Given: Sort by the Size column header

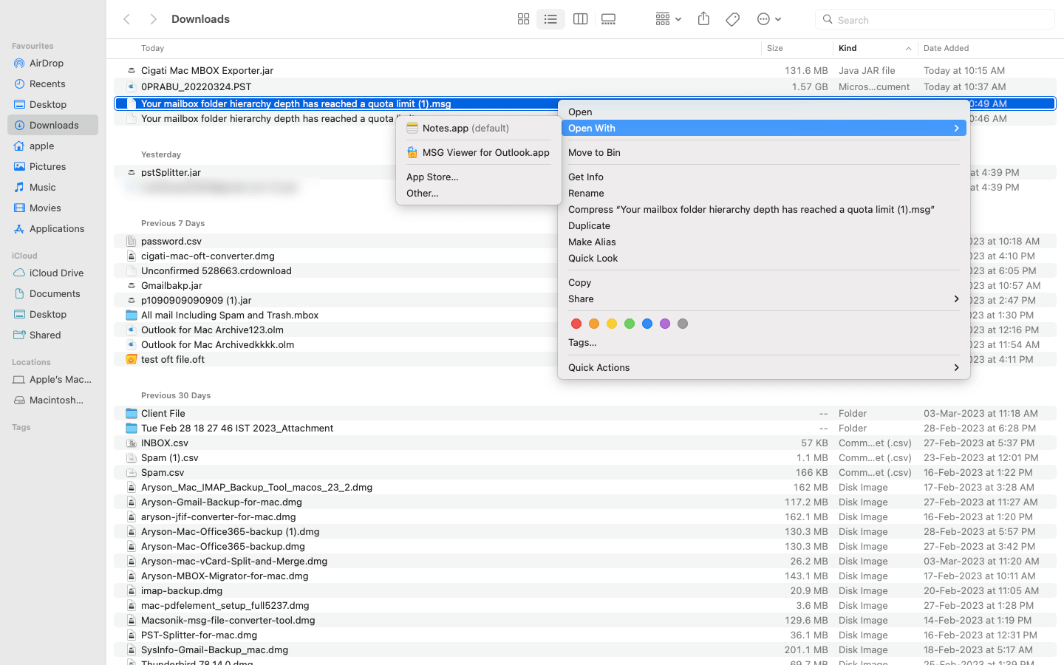Looking at the screenshot, I should click(797, 48).
